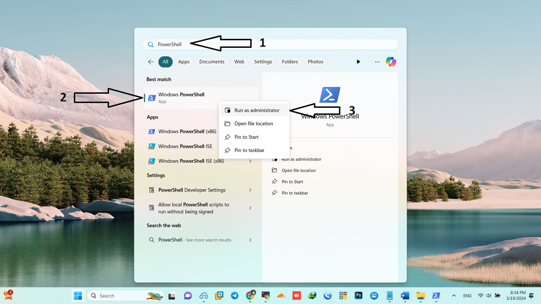Choose Pin to Start in context menu
The image size is (541, 304).
pyautogui.click(x=254, y=137)
